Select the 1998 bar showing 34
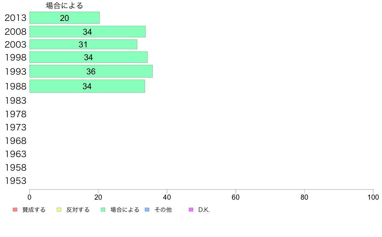The image size is (382, 237). [89, 57]
